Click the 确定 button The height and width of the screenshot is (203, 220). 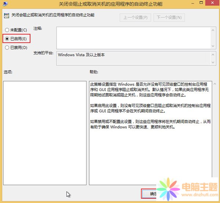click(x=149, y=194)
